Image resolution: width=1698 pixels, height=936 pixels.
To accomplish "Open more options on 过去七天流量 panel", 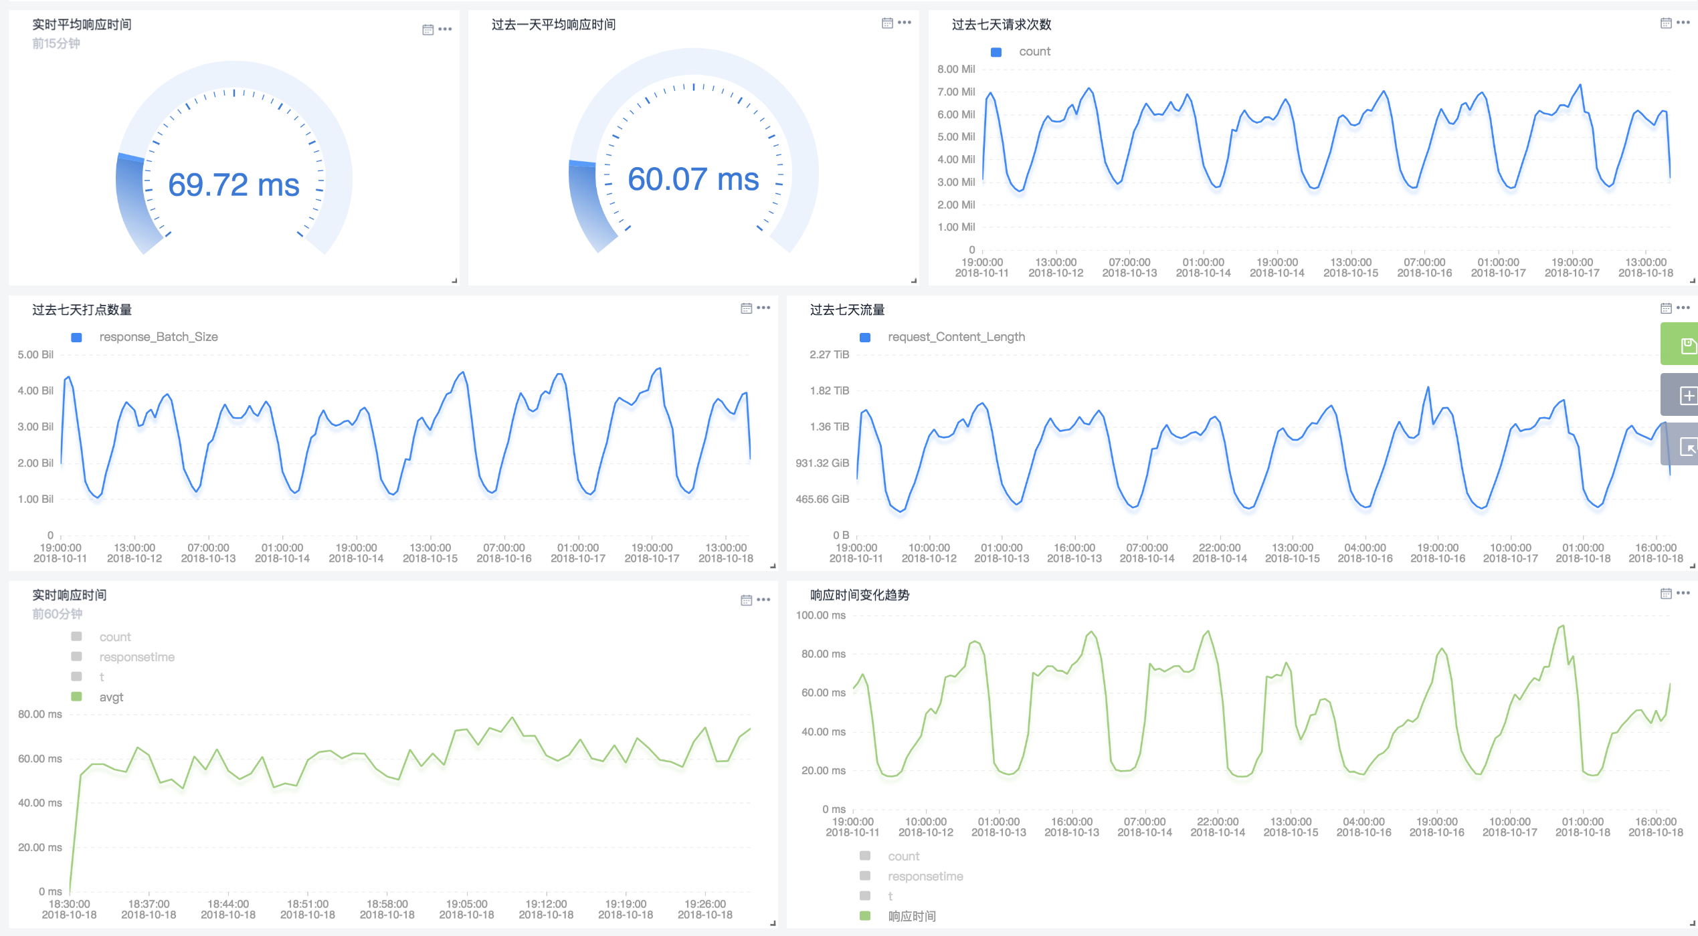I will pos(1683,308).
